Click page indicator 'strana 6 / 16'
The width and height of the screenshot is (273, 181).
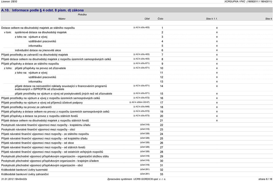tap(265, 179)
